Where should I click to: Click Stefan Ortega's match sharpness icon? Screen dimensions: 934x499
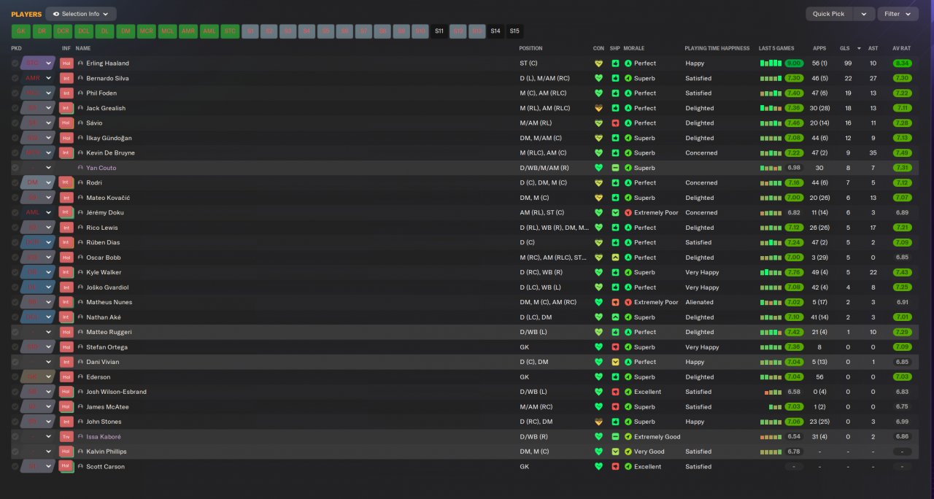(615, 347)
